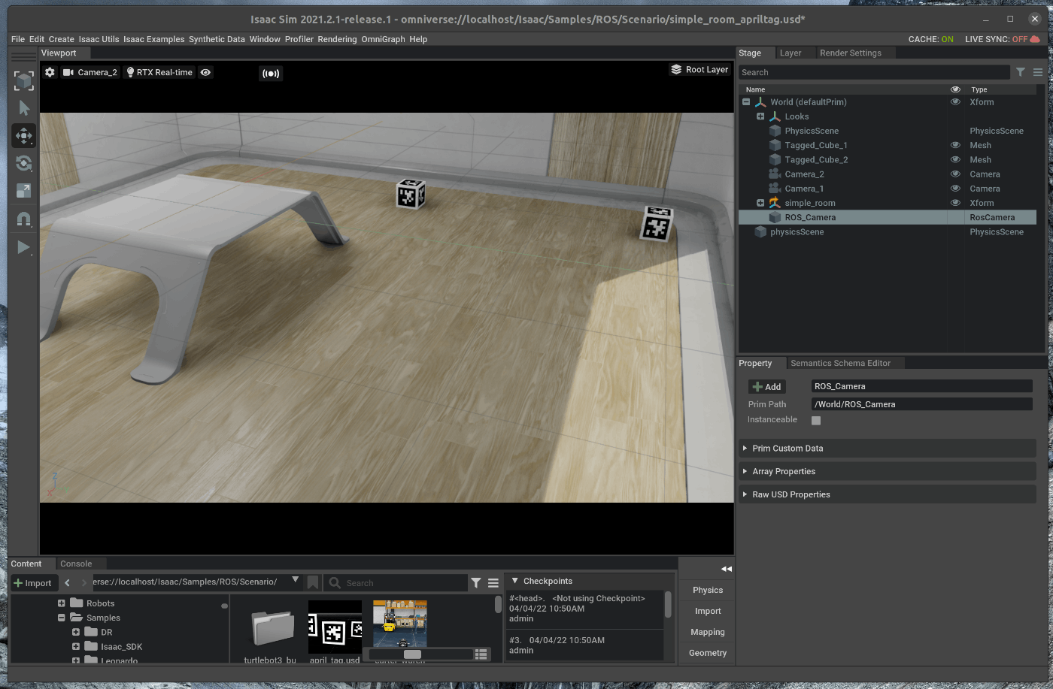1053x689 pixels.
Task: Collapse the Samples folder
Action: (62, 618)
